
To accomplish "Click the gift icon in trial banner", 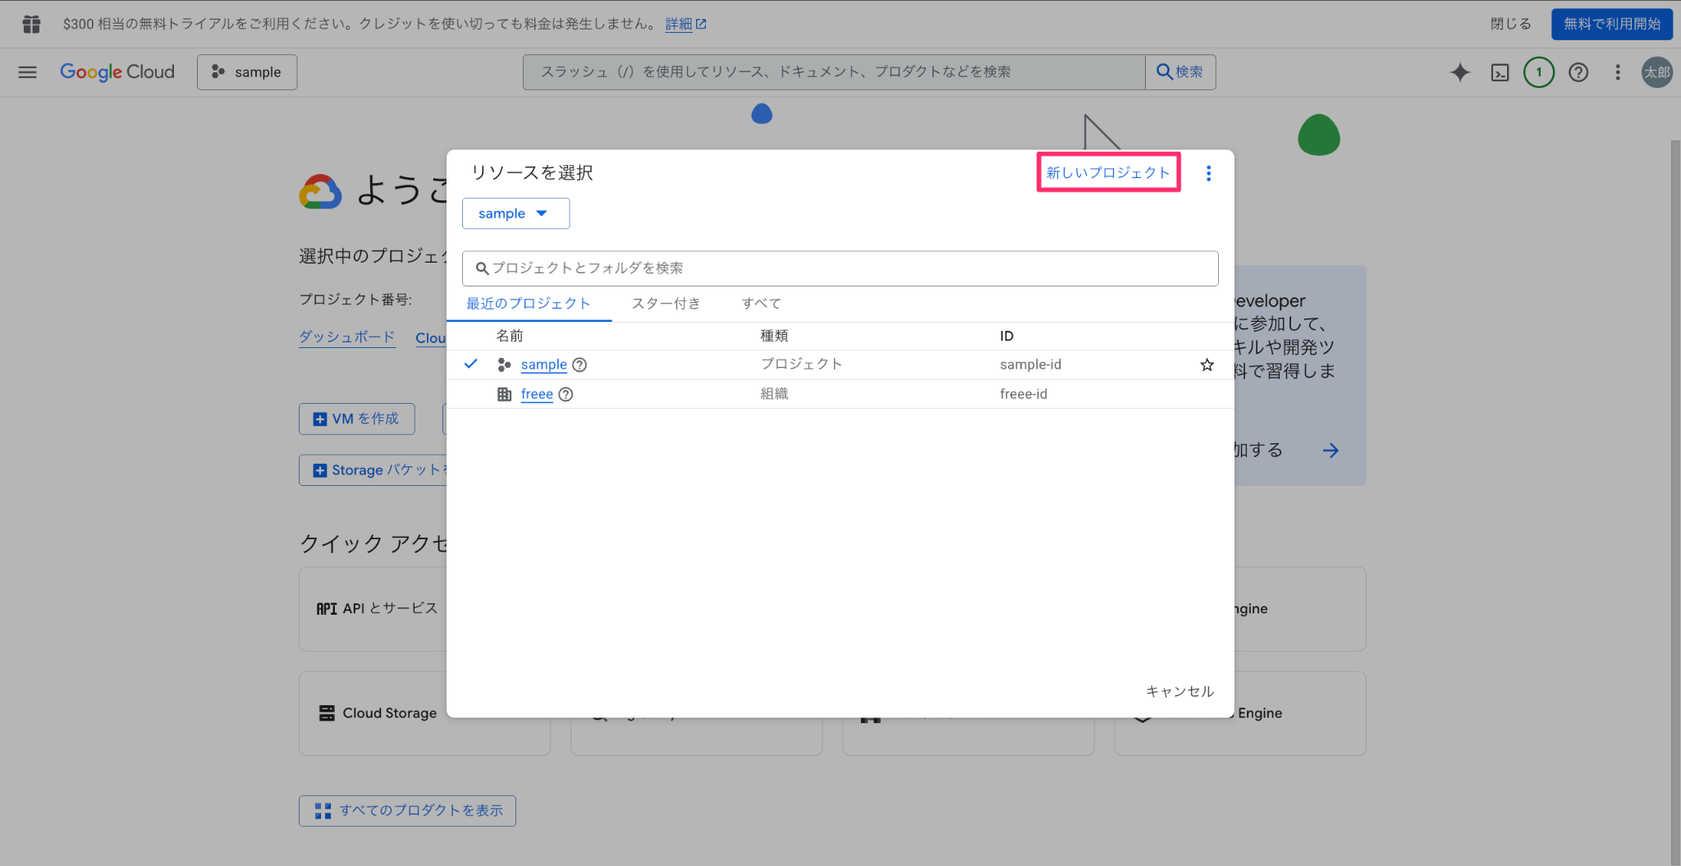I will click(31, 24).
